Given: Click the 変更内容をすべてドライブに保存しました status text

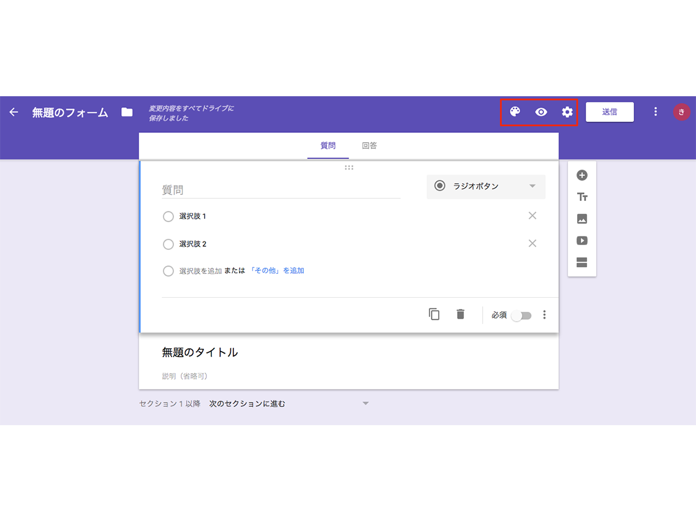Looking at the screenshot, I should [x=191, y=113].
